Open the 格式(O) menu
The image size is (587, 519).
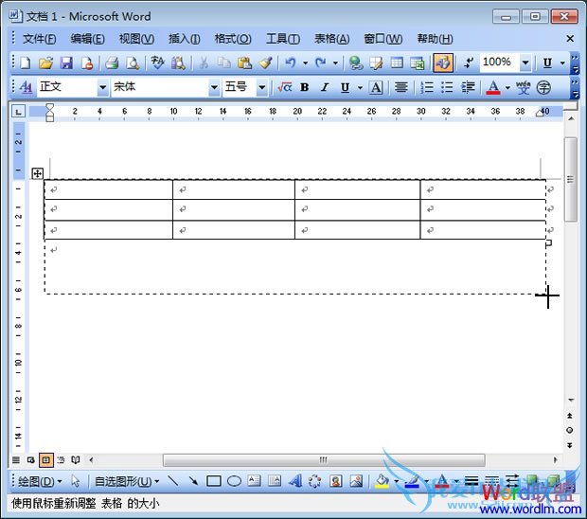coord(233,39)
